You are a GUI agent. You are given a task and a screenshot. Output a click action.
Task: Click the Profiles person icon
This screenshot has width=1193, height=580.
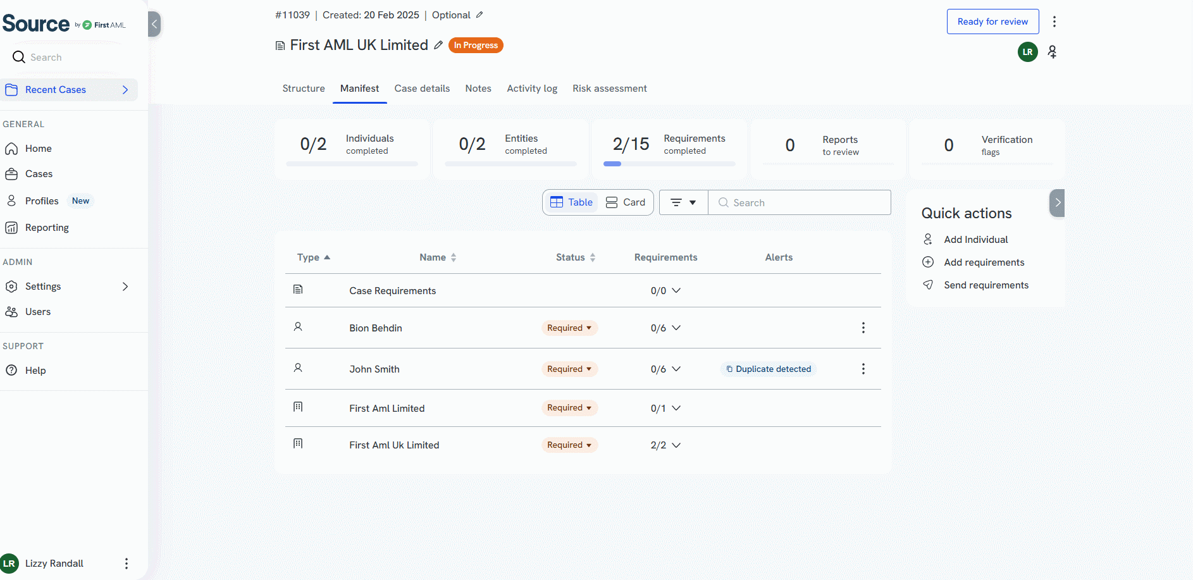(11, 201)
